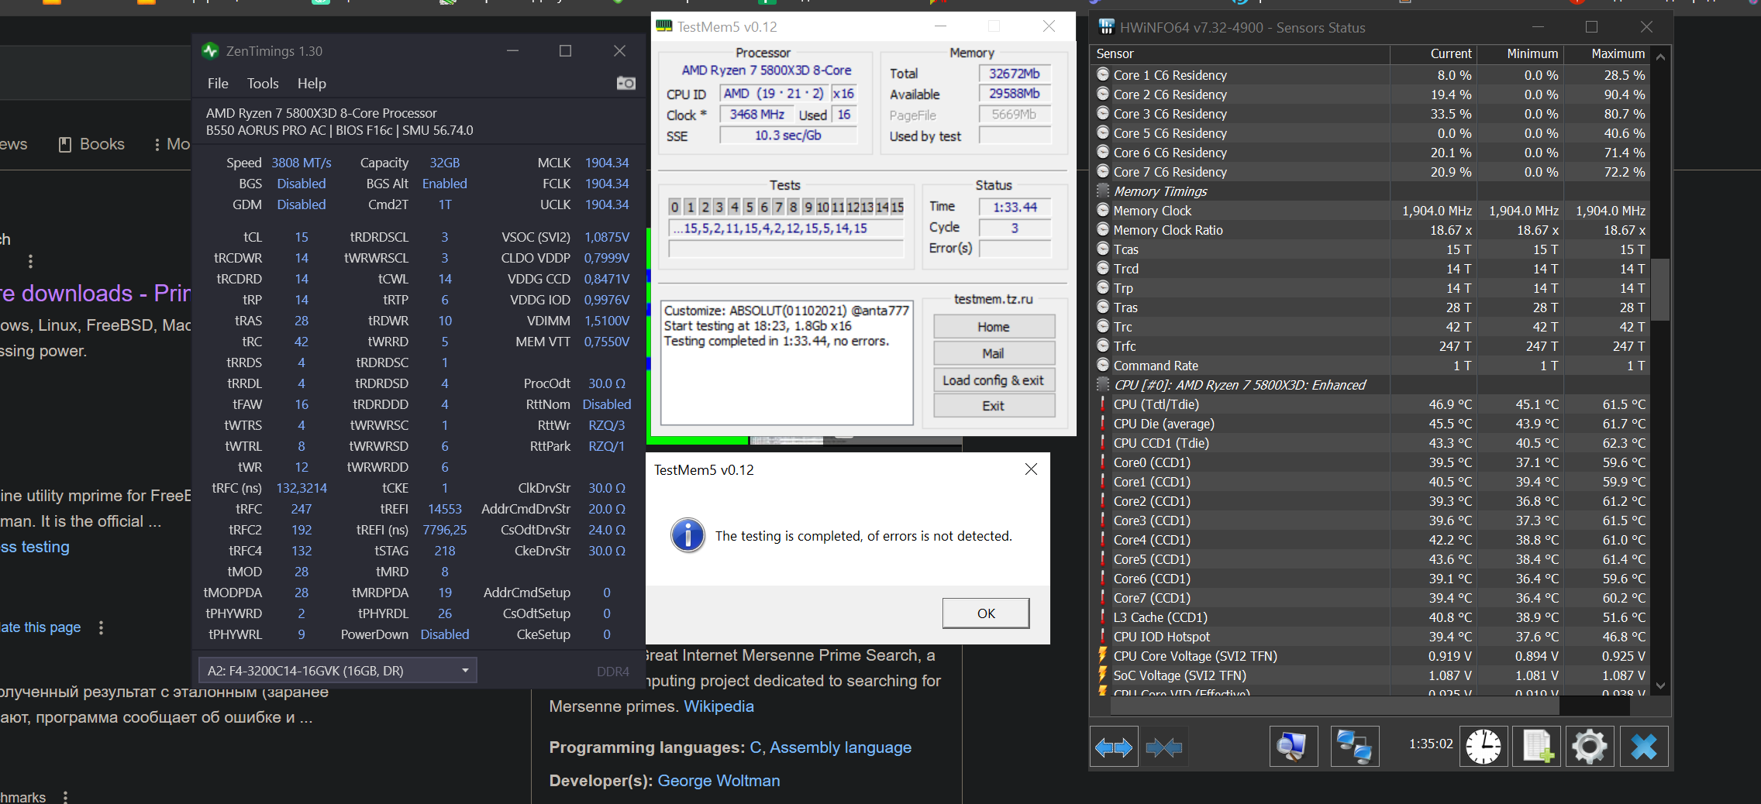
Task: Click the ZenTimings green logo in title bar
Action: click(x=210, y=51)
